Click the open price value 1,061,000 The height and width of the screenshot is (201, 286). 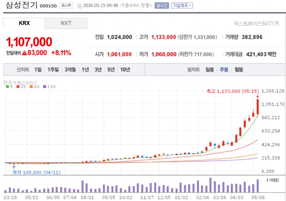(x=119, y=54)
